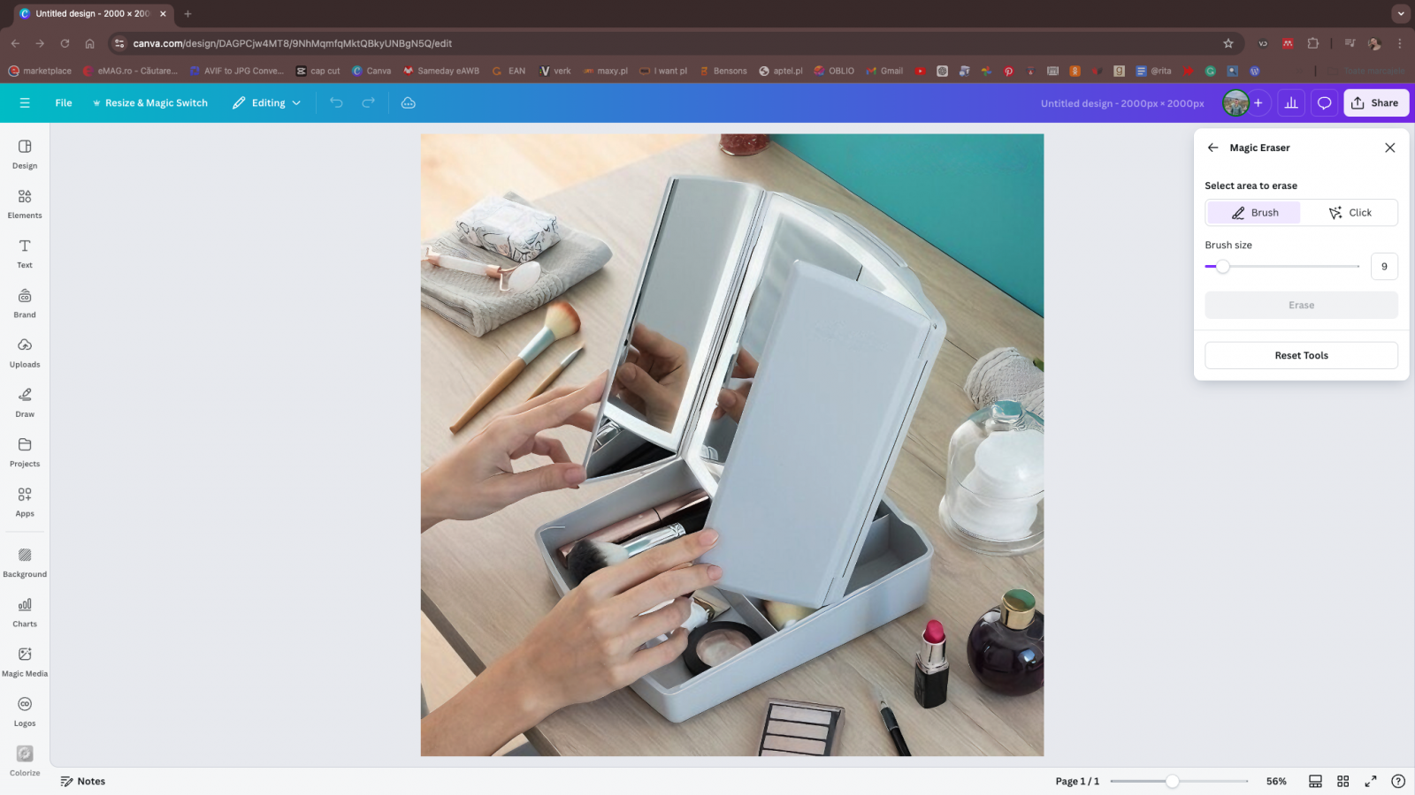Open scroll view icon in footer
The width and height of the screenshot is (1415, 795).
pyautogui.click(x=1315, y=781)
